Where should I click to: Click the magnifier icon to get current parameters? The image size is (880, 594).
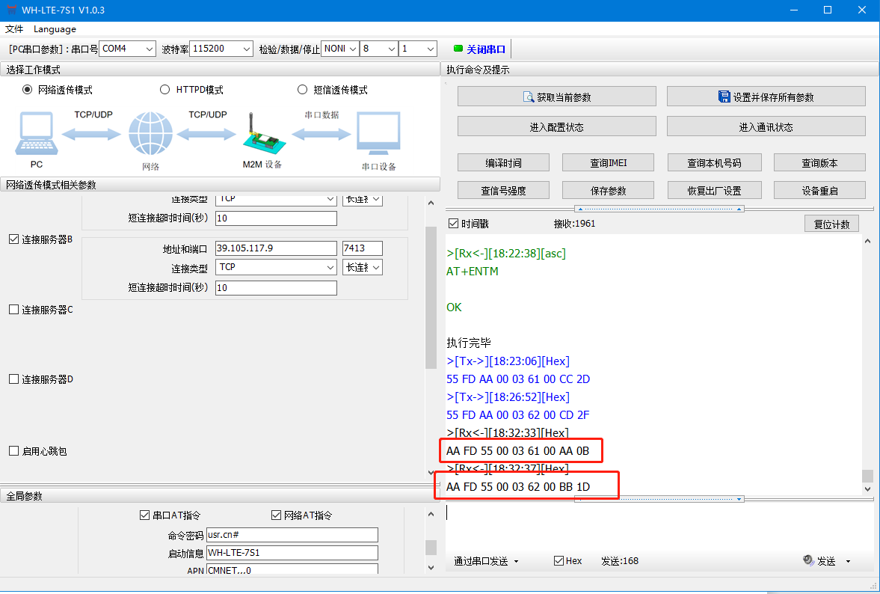click(529, 97)
